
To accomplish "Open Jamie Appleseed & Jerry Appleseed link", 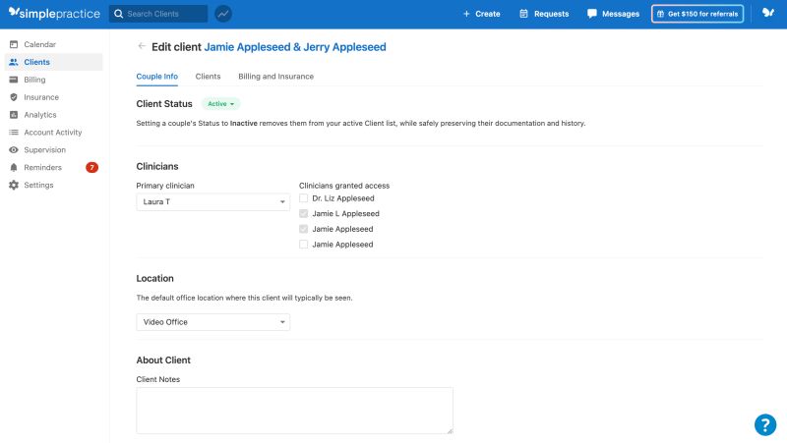I will click(295, 47).
